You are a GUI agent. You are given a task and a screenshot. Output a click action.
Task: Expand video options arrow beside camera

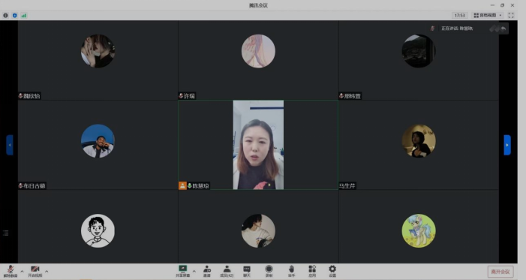[x=47, y=271]
